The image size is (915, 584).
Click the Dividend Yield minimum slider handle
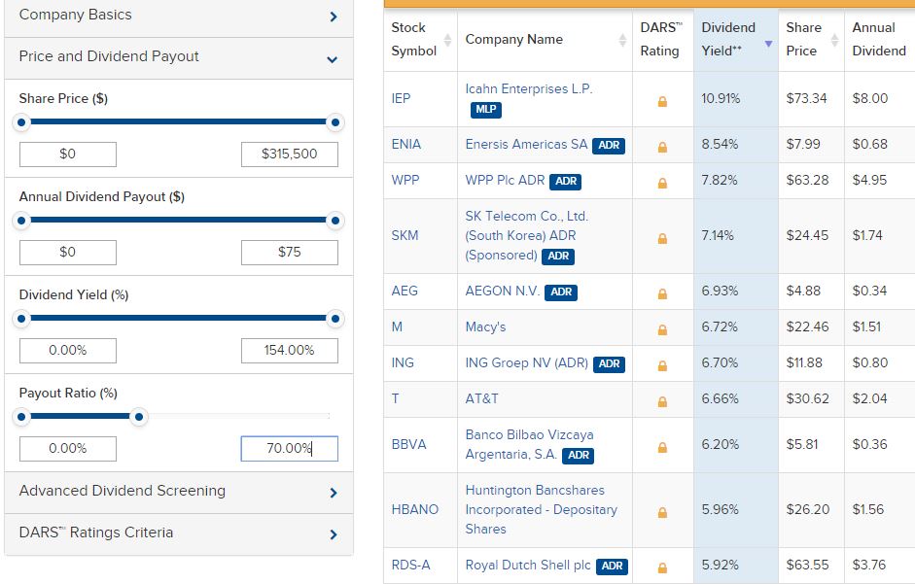21,319
